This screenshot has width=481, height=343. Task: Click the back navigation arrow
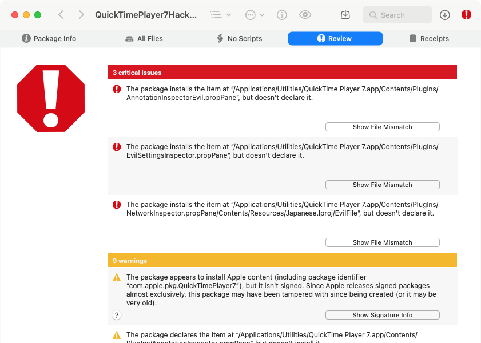[61, 15]
